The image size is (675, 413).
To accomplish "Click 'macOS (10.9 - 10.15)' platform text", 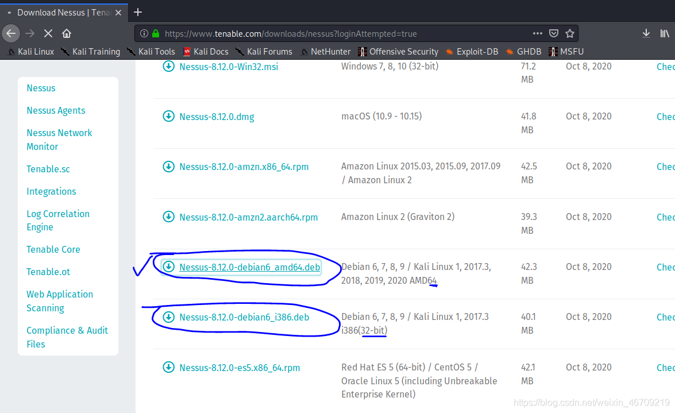I will click(x=381, y=116).
